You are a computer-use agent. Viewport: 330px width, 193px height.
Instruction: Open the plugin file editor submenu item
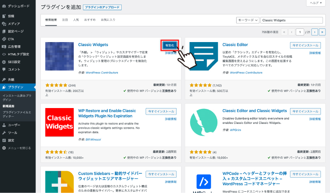pyautogui.click(x=17, y=114)
